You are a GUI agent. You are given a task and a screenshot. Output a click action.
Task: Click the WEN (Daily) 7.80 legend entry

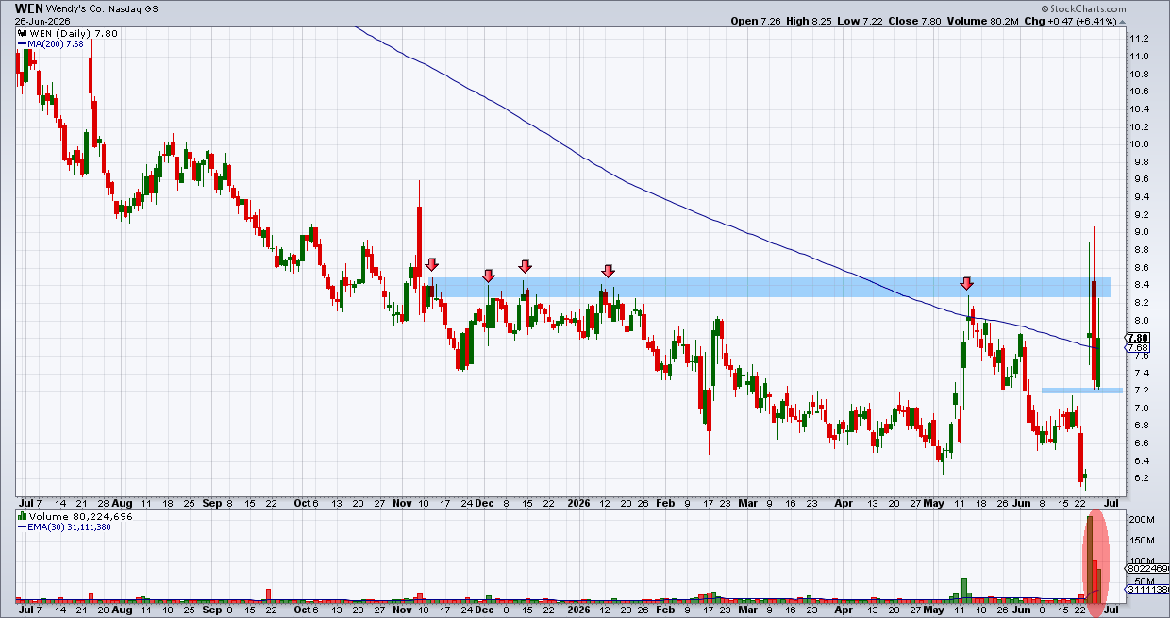point(74,34)
